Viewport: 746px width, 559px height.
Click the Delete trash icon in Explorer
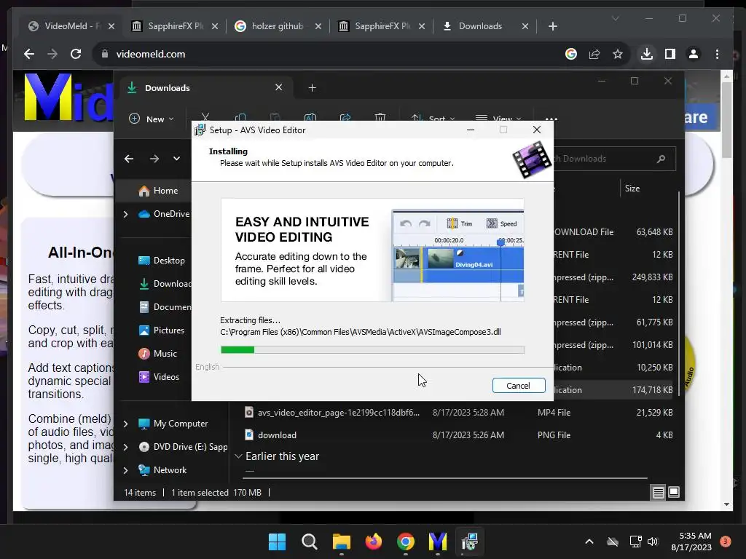point(380,117)
